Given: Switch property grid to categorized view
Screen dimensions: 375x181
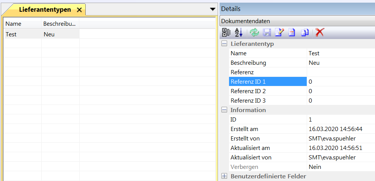Looking at the screenshot, I should [x=226, y=33].
